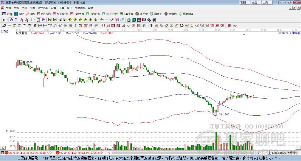Open the P四方形 square tool
The image size is (301, 161).
[x=44, y=14]
